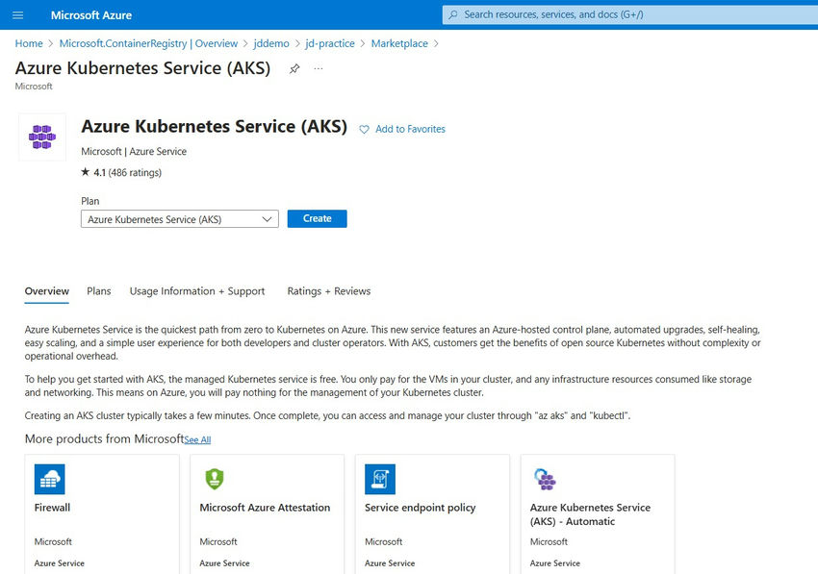Pin the AKS page using the pin icon
The height and width of the screenshot is (574, 818).
coord(295,68)
